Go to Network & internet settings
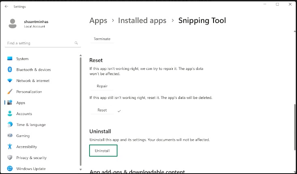 pyautogui.click(x=33, y=81)
